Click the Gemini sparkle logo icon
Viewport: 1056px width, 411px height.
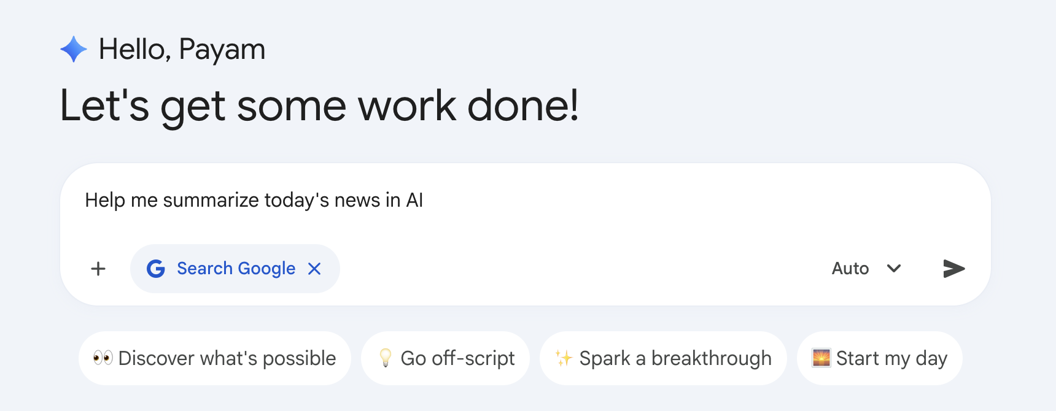(x=74, y=48)
